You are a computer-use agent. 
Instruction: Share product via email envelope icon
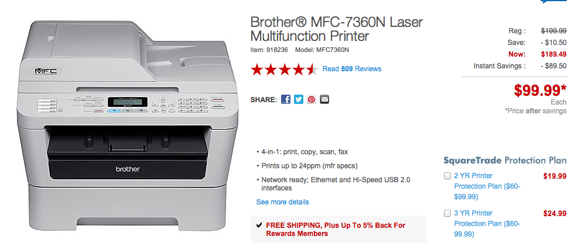[x=324, y=99]
